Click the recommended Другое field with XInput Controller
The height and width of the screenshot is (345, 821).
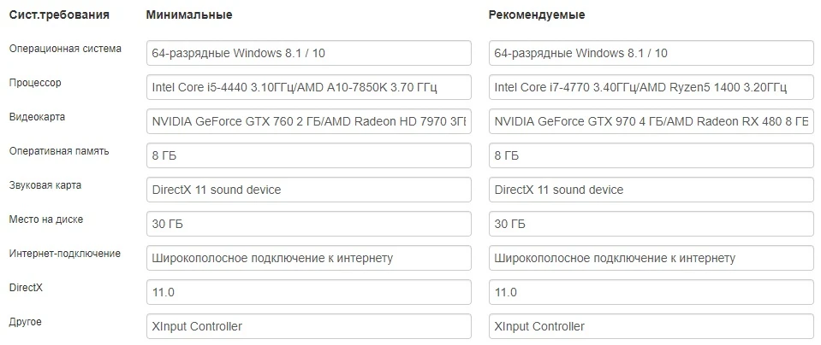click(651, 326)
